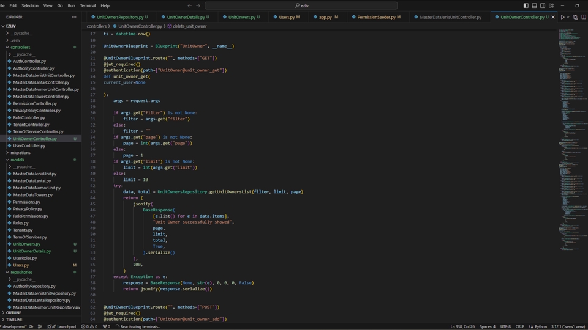
Task: Click the development branch in status bar
Action: coord(13,326)
